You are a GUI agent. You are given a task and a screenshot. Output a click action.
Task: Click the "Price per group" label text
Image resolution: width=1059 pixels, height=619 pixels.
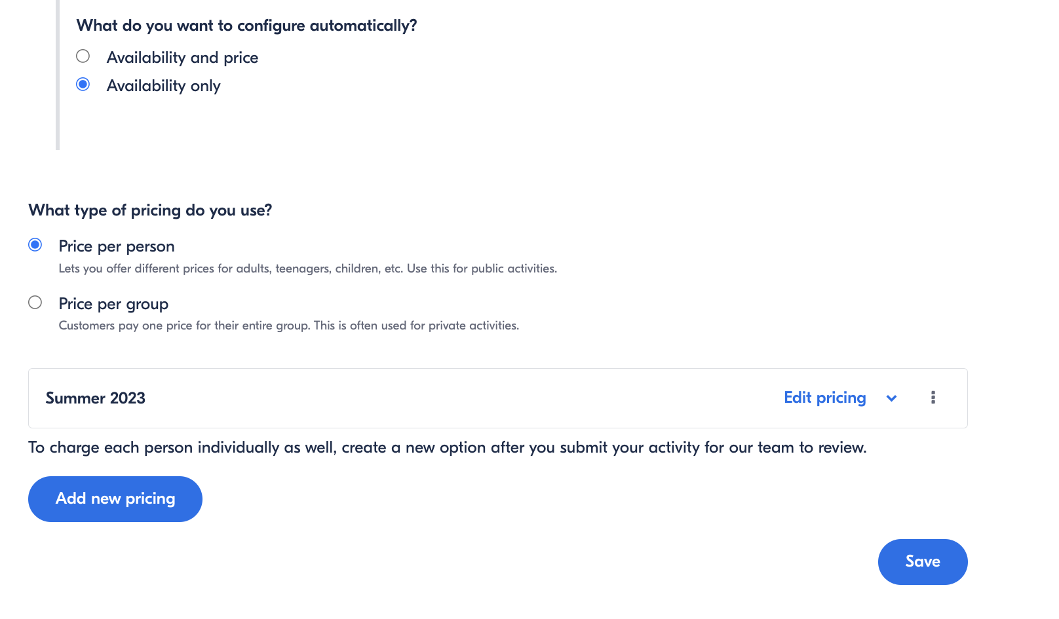pyautogui.click(x=113, y=304)
